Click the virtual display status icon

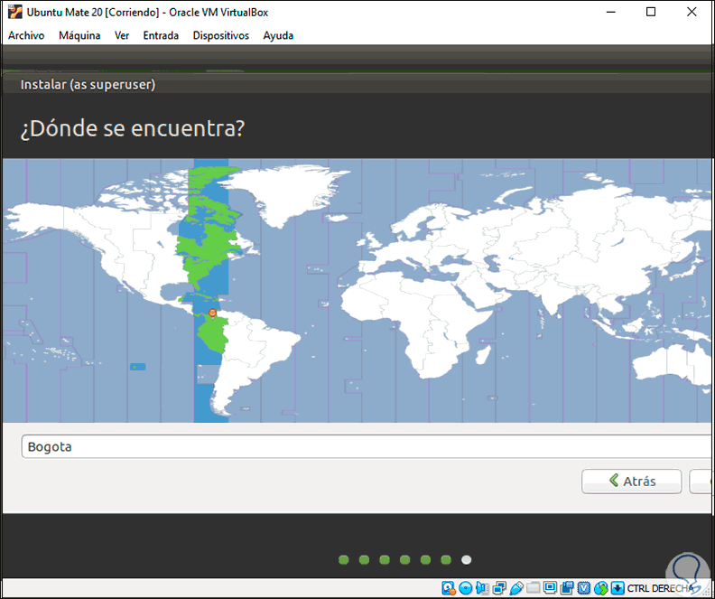pos(550,588)
